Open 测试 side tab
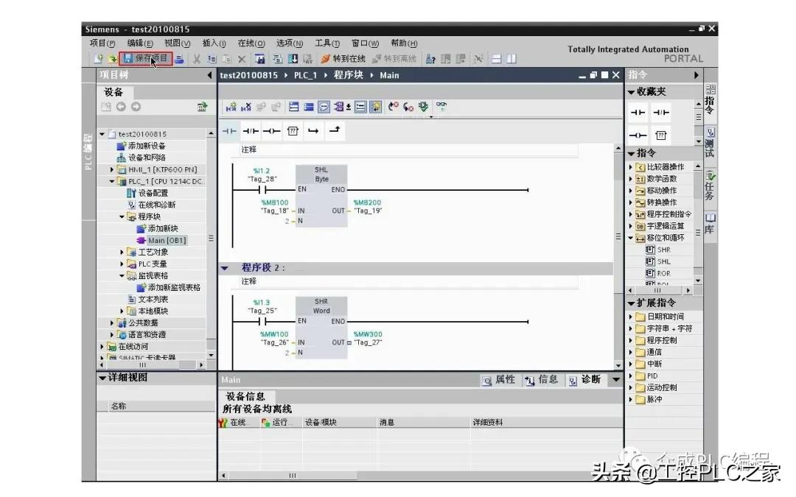The image size is (796, 497). click(x=711, y=143)
